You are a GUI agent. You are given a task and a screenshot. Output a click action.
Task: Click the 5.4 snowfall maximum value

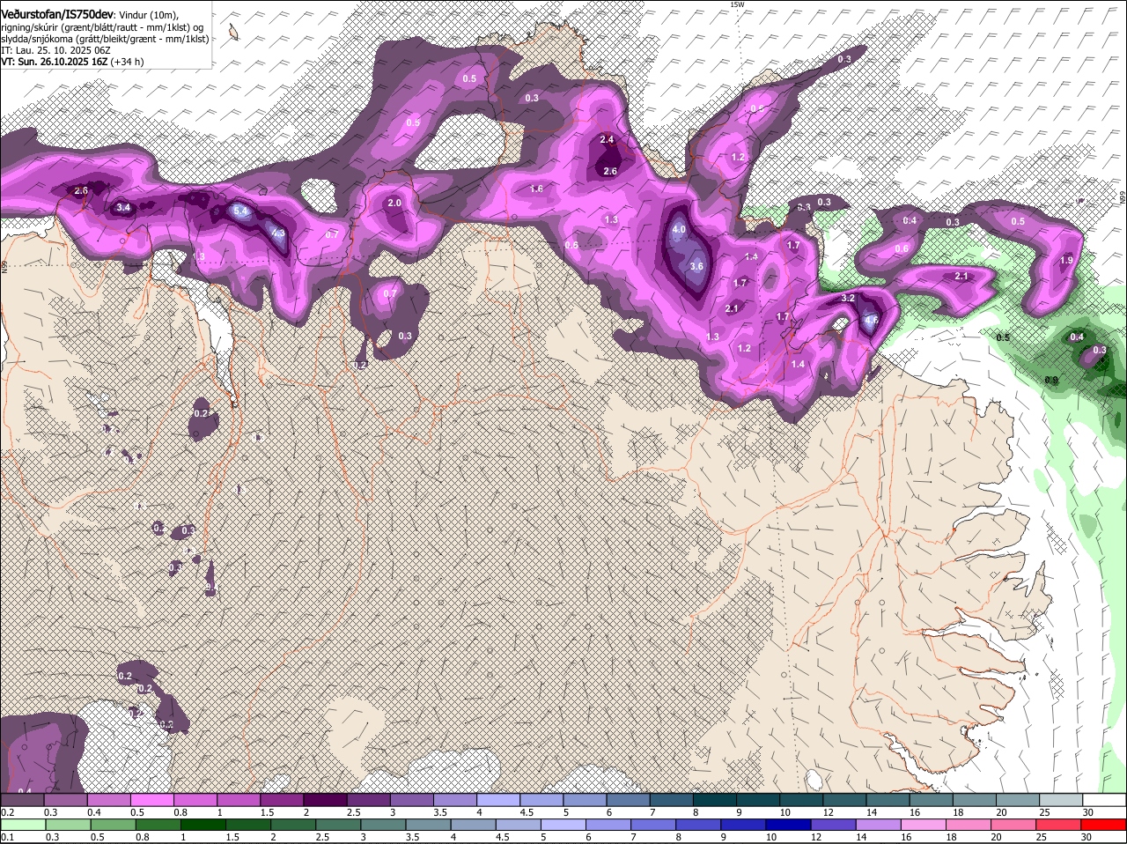(x=241, y=211)
